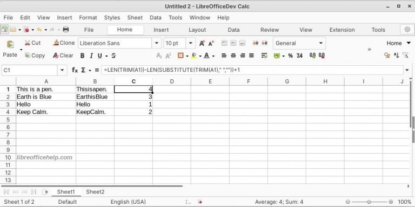Click the Paste icon
415x207 pixels.
tap(10, 44)
